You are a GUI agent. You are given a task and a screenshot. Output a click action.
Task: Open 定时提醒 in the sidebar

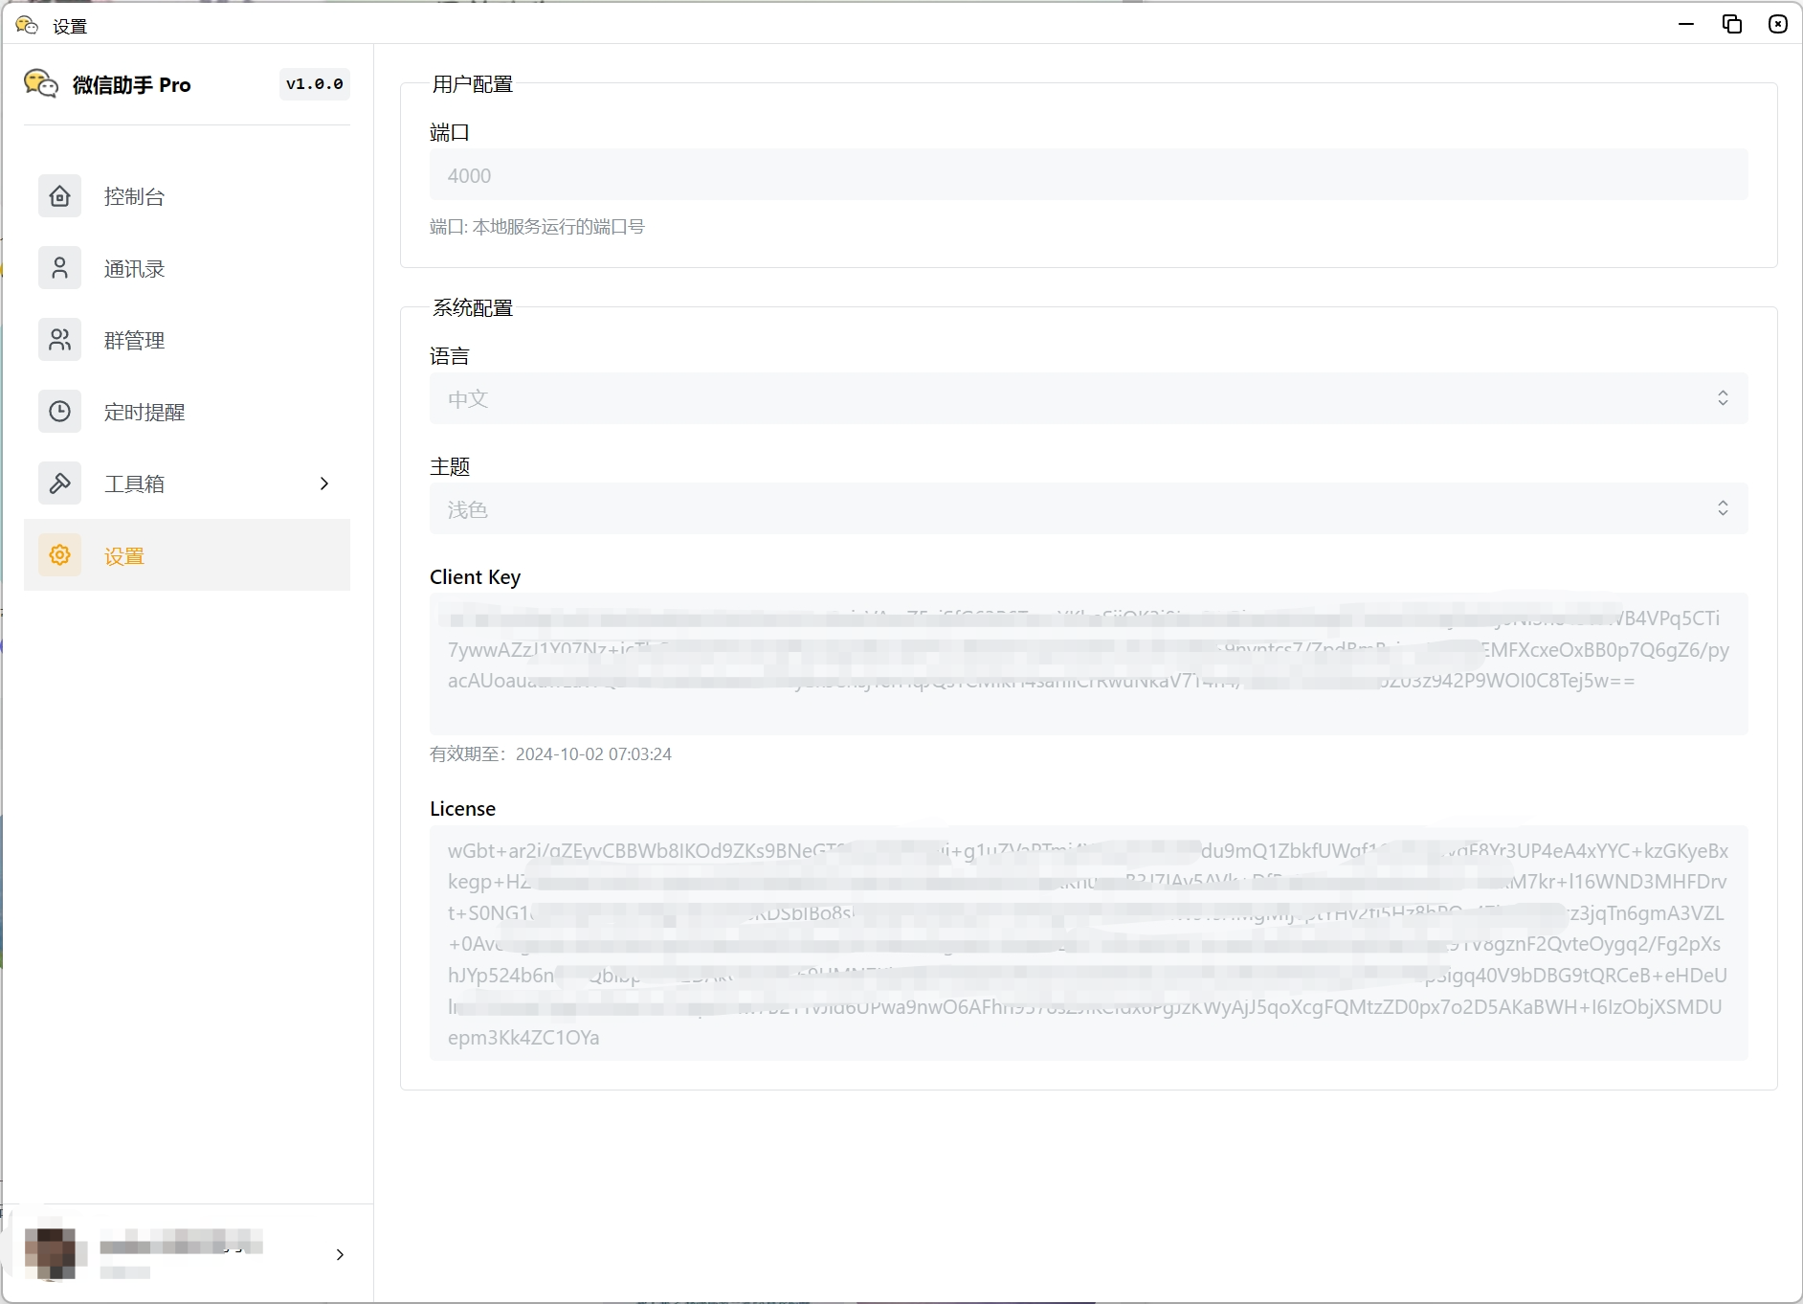coord(144,413)
